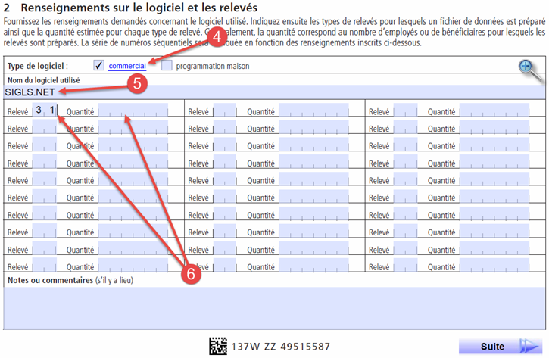Click first-row Quantité field in right column
The height and width of the screenshot is (358, 549).
click(x=494, y=111)
